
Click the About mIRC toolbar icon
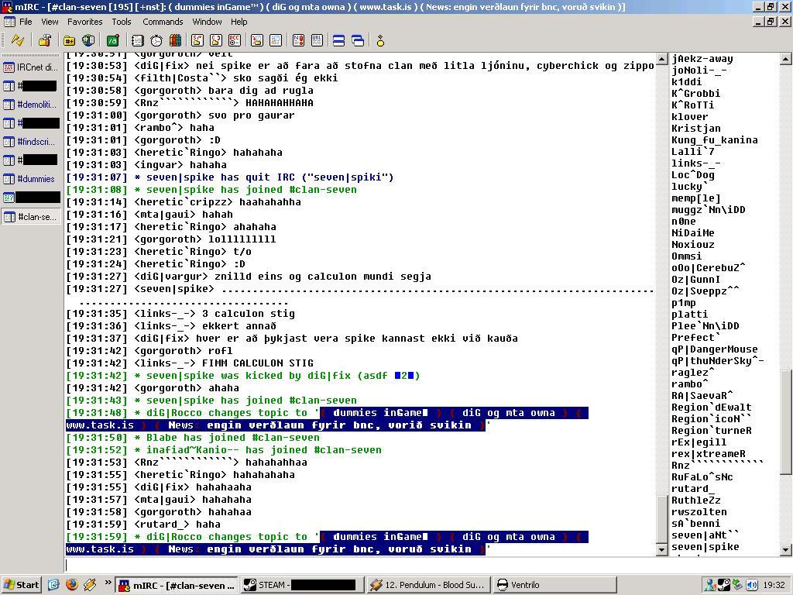pos(380,40)
